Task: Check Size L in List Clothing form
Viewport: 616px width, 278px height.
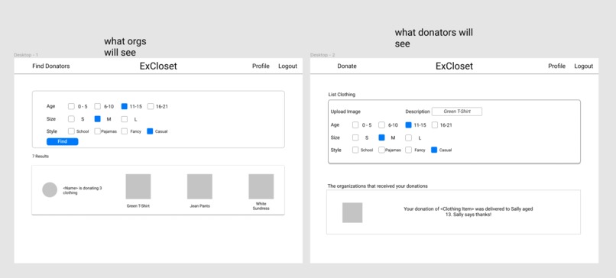Action: (408, 137)
